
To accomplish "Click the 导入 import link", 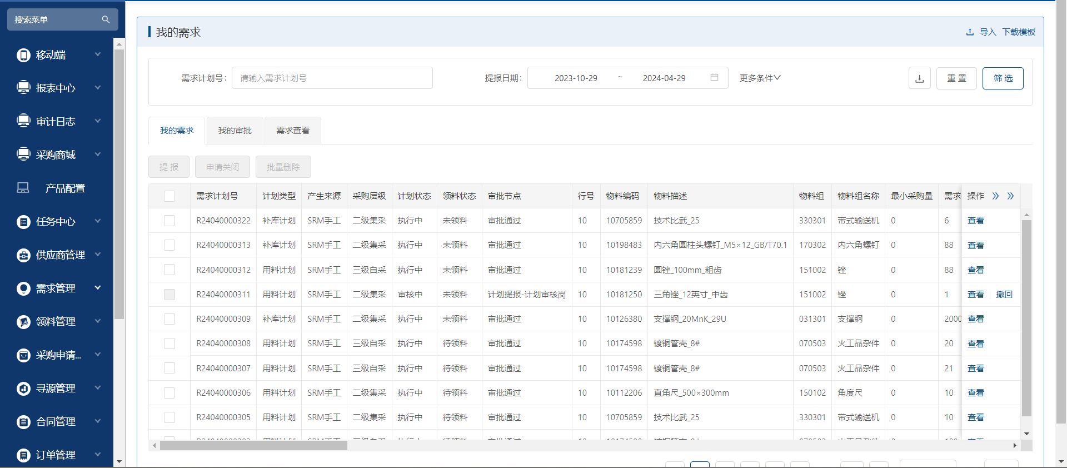I will (x=988, y=32).
